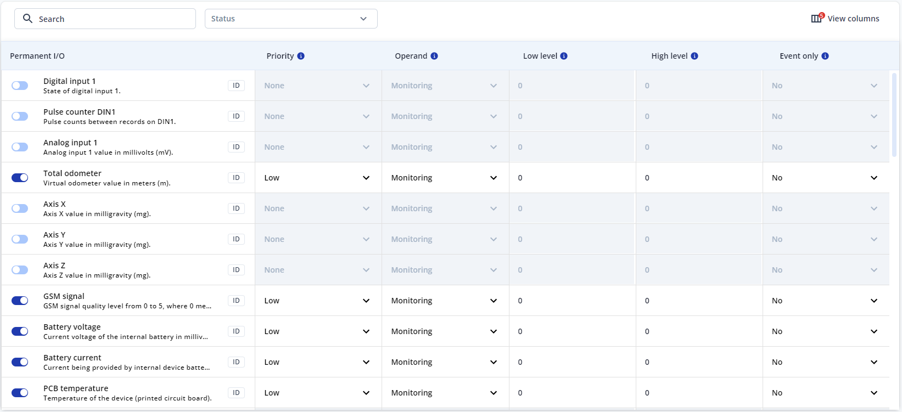Click Low level field for GSM signal
The width and height of the screenshot is (902, 412).
(572, 301)
